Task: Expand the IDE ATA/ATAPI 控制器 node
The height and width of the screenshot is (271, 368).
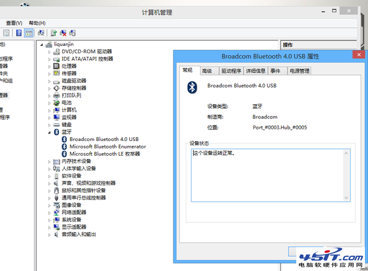Action: [49, 59]
